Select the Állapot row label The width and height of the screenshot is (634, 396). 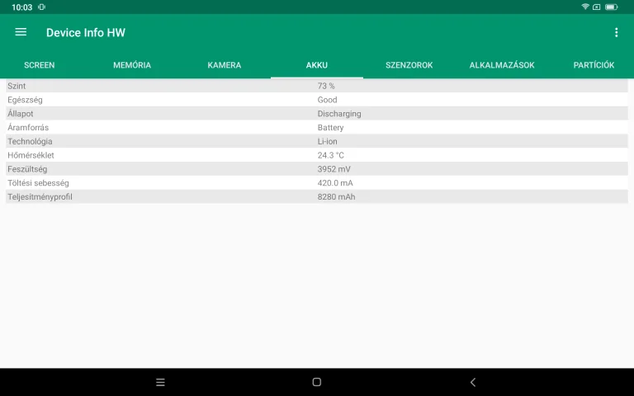click(20, 114)
